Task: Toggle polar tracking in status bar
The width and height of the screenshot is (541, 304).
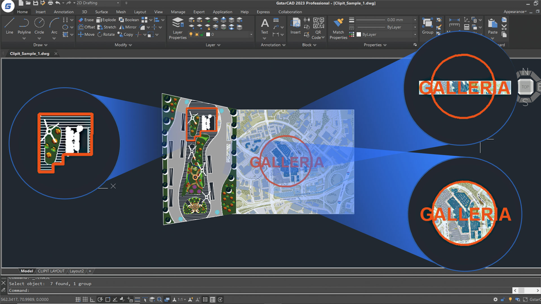Action: tap(100, 299)
